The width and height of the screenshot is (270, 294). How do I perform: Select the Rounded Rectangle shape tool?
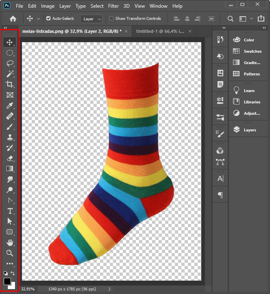pyautogui.click(x=10, y=232)
